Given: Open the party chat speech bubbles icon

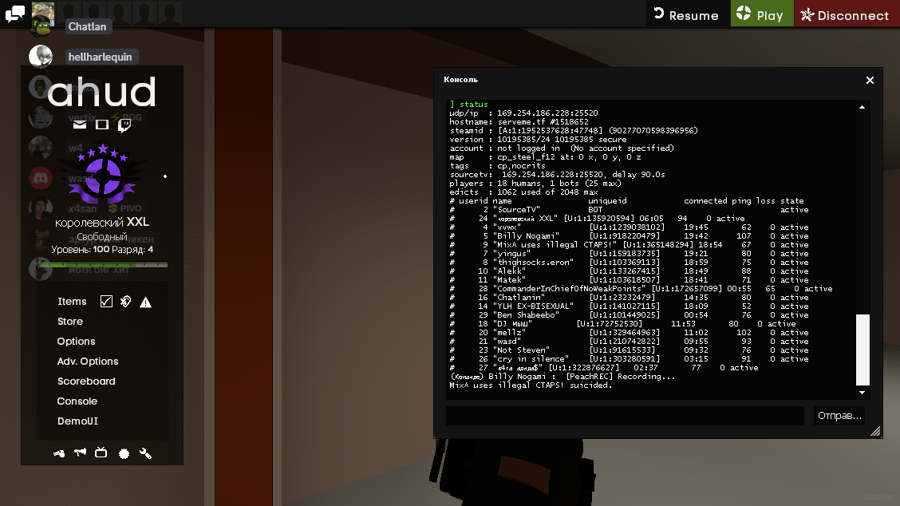Looking at the screenshot, I should (14, 13).
